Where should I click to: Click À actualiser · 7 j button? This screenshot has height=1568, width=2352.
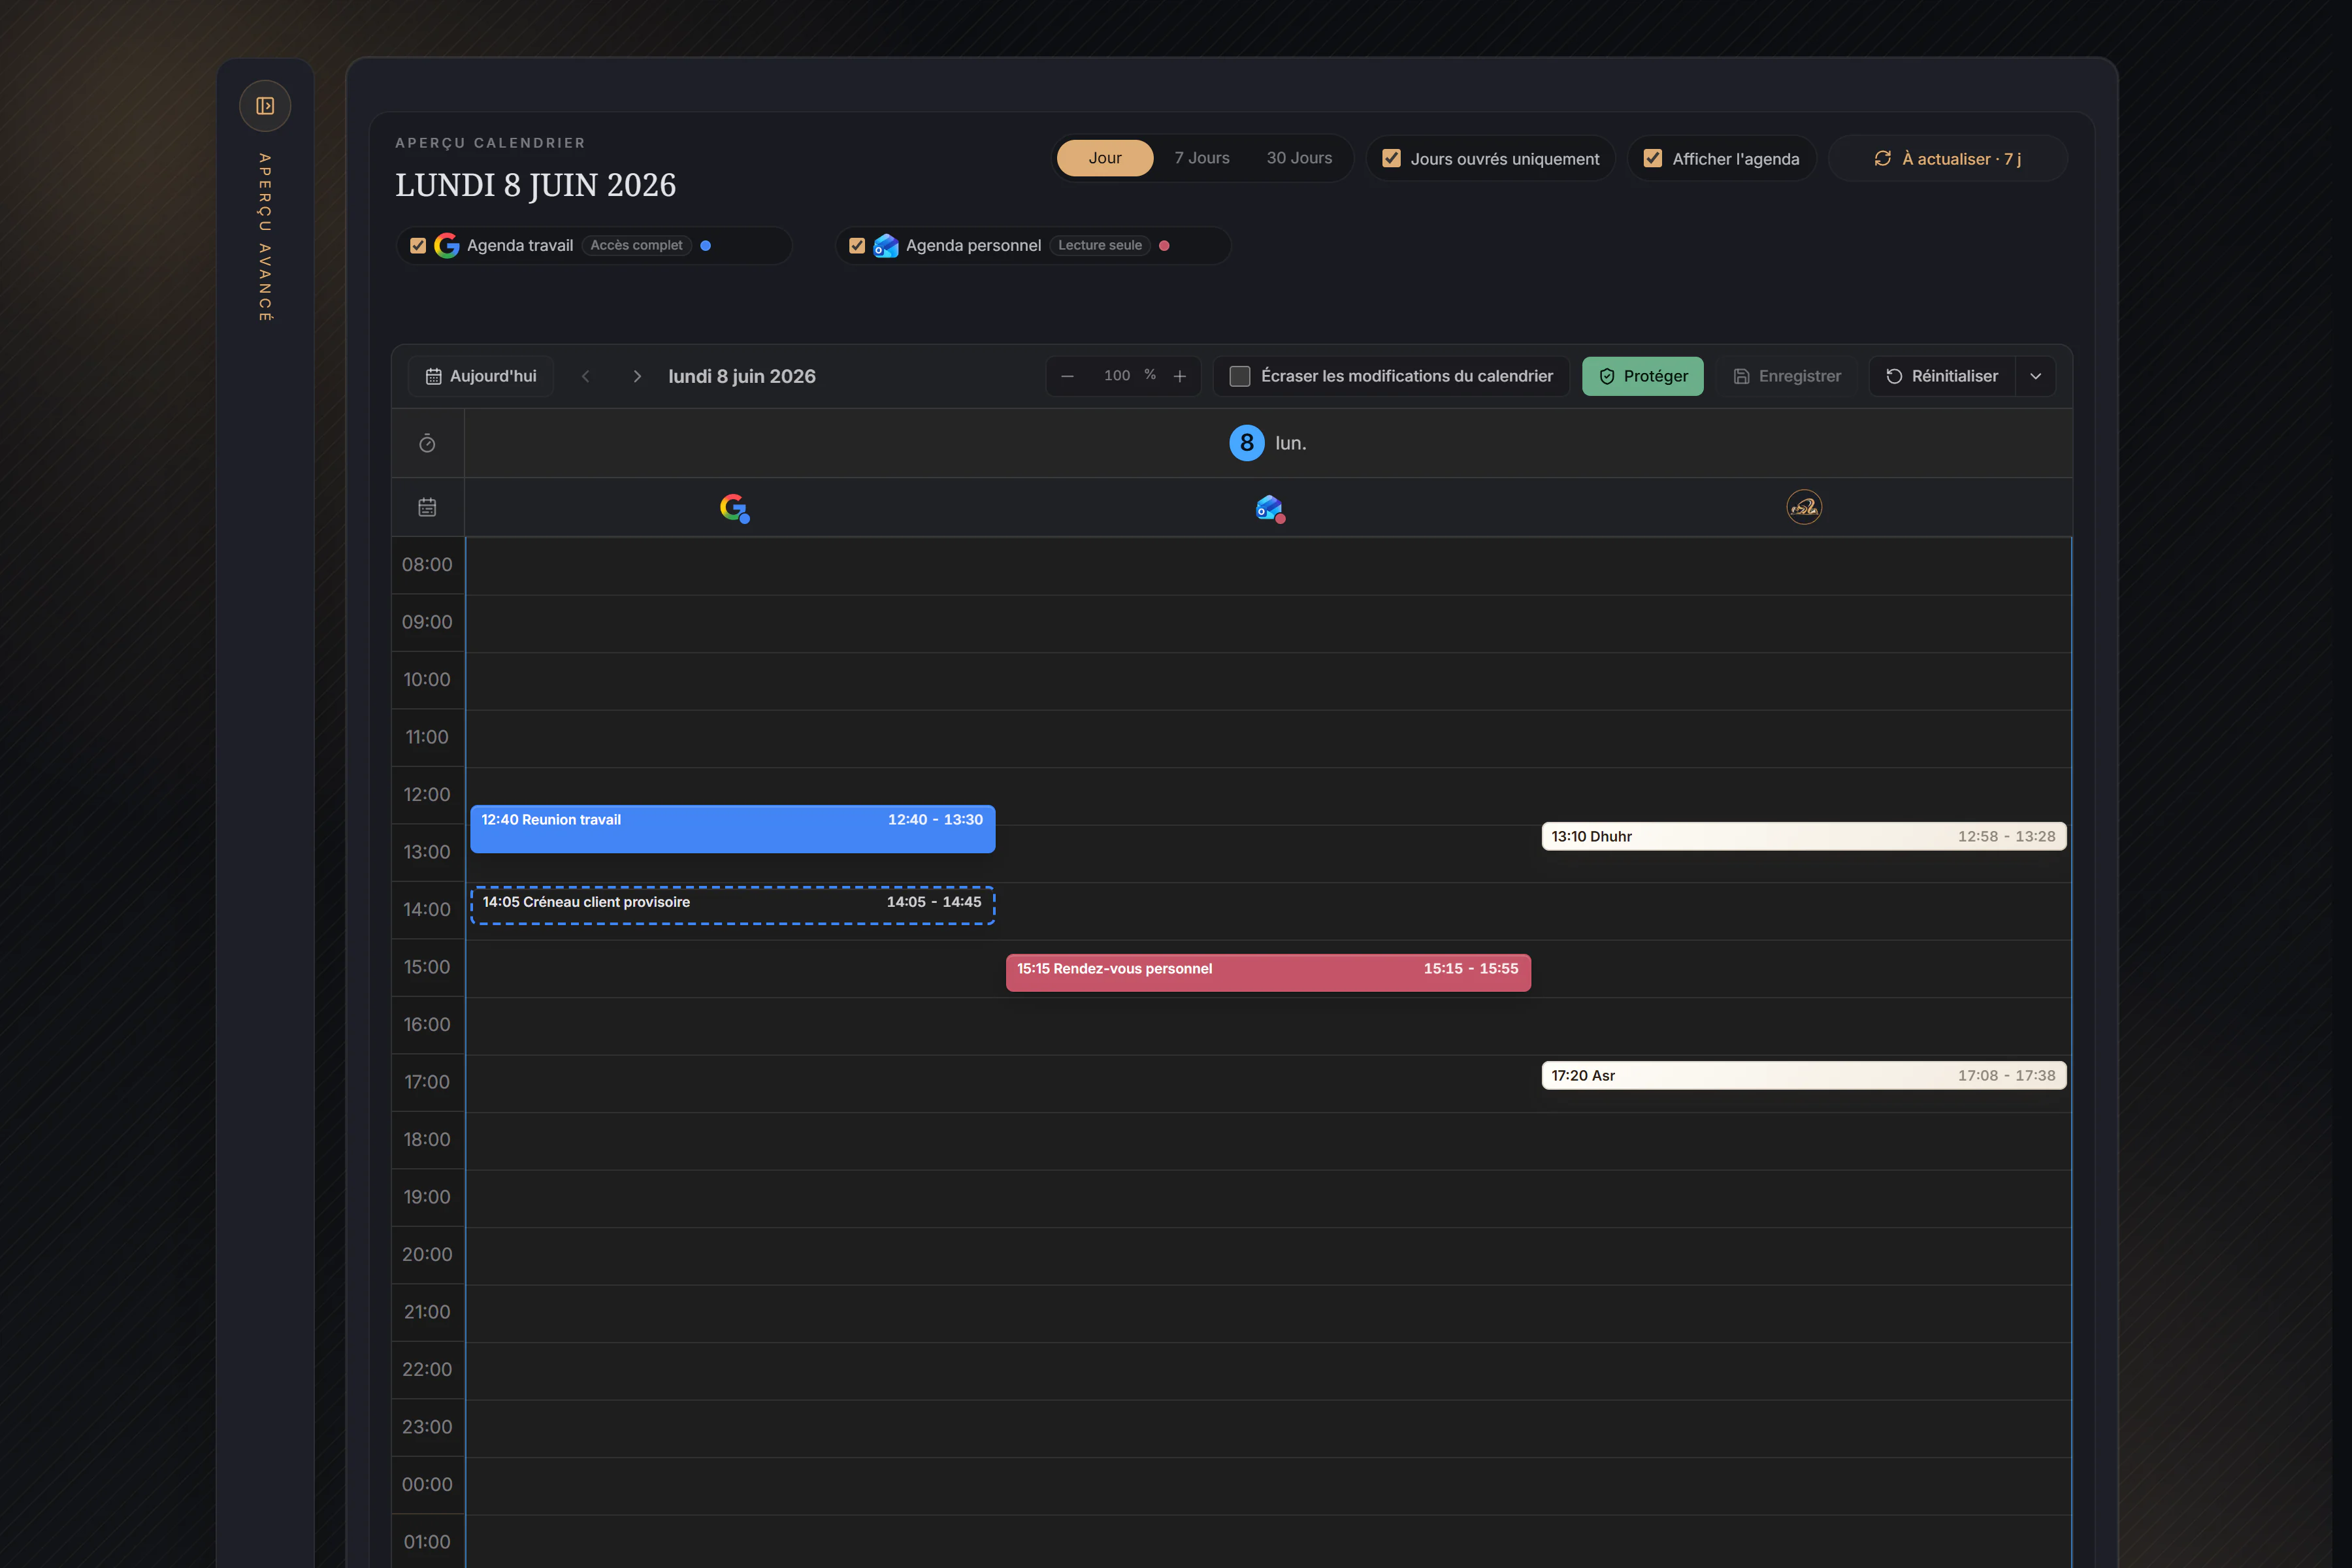[x=1947, y=158]
